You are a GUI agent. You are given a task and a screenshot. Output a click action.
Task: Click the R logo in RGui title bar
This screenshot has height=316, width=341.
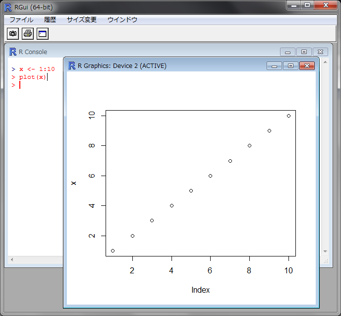click(x=8, y=7)
